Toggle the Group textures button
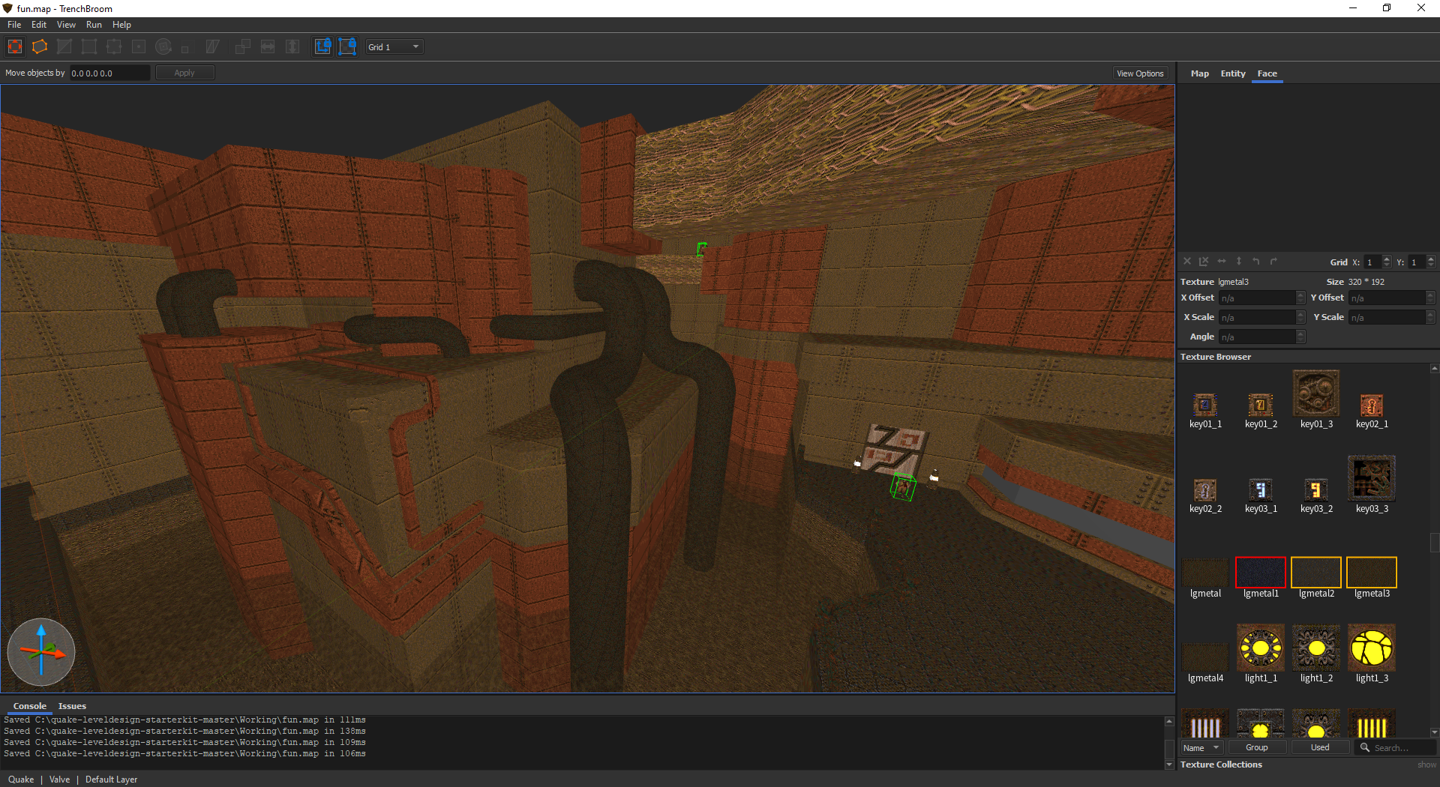Viewport: 1440px width, 787px height. [x=1257, y=748]
